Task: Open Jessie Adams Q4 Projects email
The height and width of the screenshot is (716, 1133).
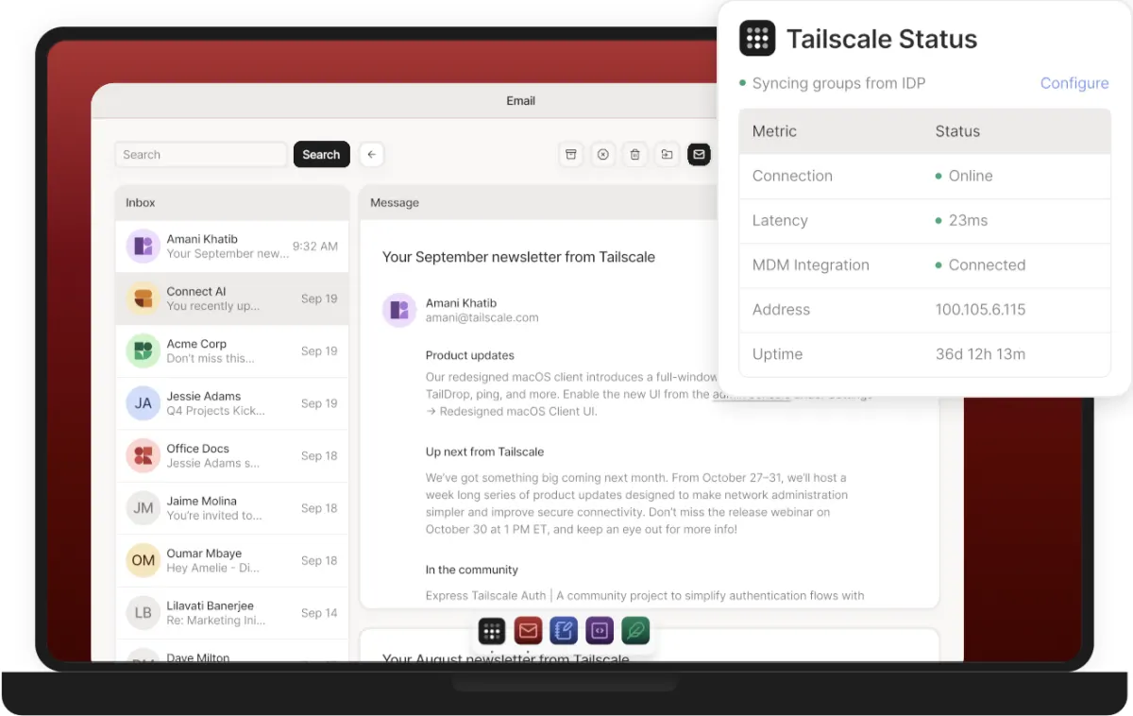Action: point(232,403)
